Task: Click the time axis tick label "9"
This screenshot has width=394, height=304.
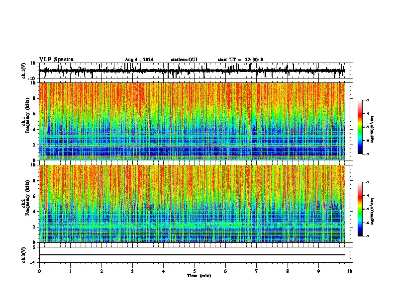Action: point(318,271)
